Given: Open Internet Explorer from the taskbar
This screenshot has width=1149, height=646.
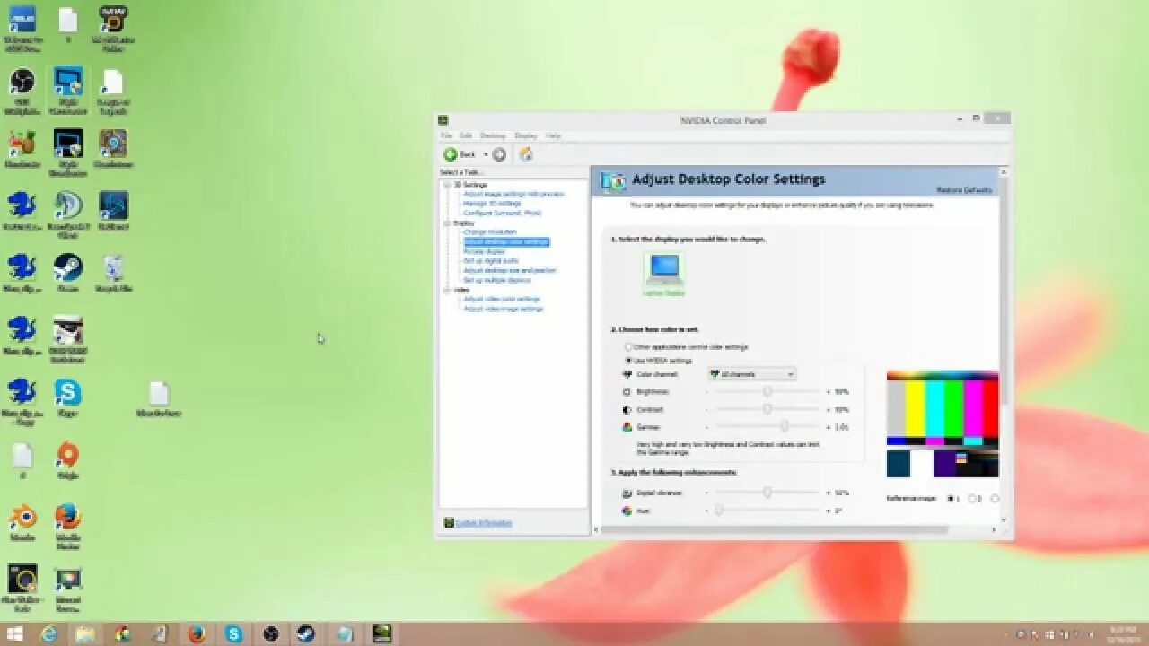Looking at the screenshot, I should pos(49,633).
